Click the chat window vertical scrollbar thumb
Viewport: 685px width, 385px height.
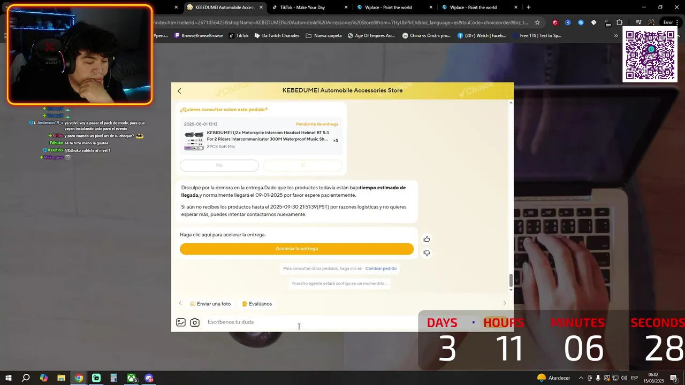511,280
